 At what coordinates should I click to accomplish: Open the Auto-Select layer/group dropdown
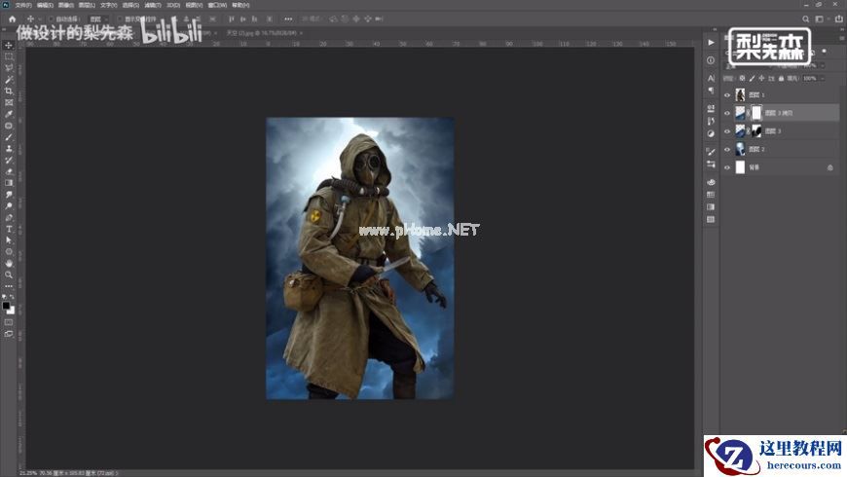pos(97,18)
